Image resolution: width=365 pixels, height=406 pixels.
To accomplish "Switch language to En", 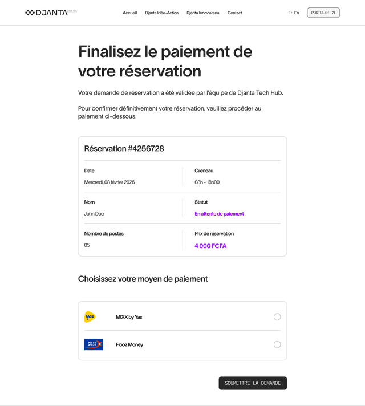I will point(297,13).
